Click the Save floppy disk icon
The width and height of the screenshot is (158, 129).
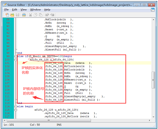click(18, 15)
